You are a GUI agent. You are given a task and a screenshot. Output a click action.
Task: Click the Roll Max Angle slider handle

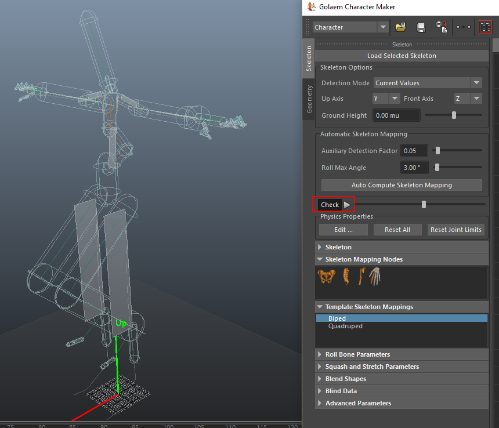tap(437, 167)
